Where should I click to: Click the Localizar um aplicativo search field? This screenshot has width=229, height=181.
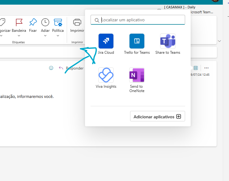(138, 20)
